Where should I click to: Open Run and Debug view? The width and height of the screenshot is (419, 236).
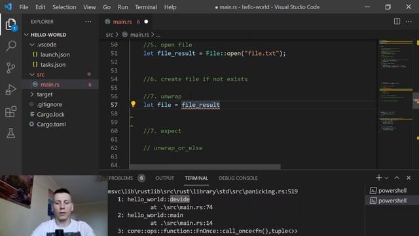pos(10,90)
